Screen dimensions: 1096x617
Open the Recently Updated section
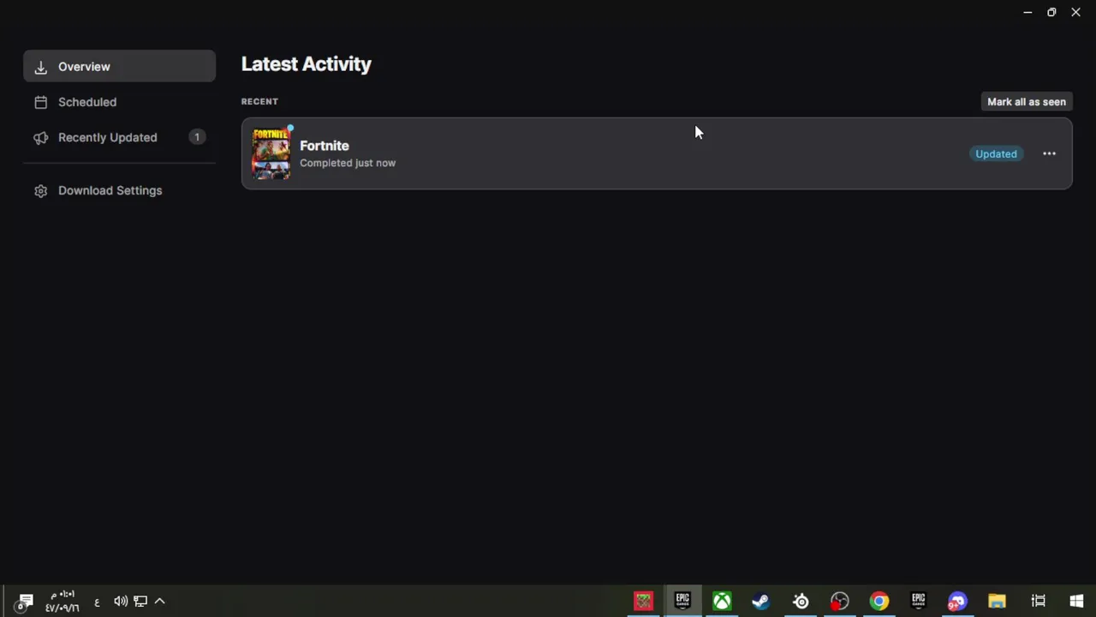(x=119, y=137)
